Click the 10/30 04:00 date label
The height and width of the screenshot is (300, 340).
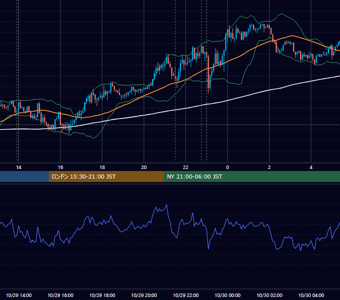[311, 295]
